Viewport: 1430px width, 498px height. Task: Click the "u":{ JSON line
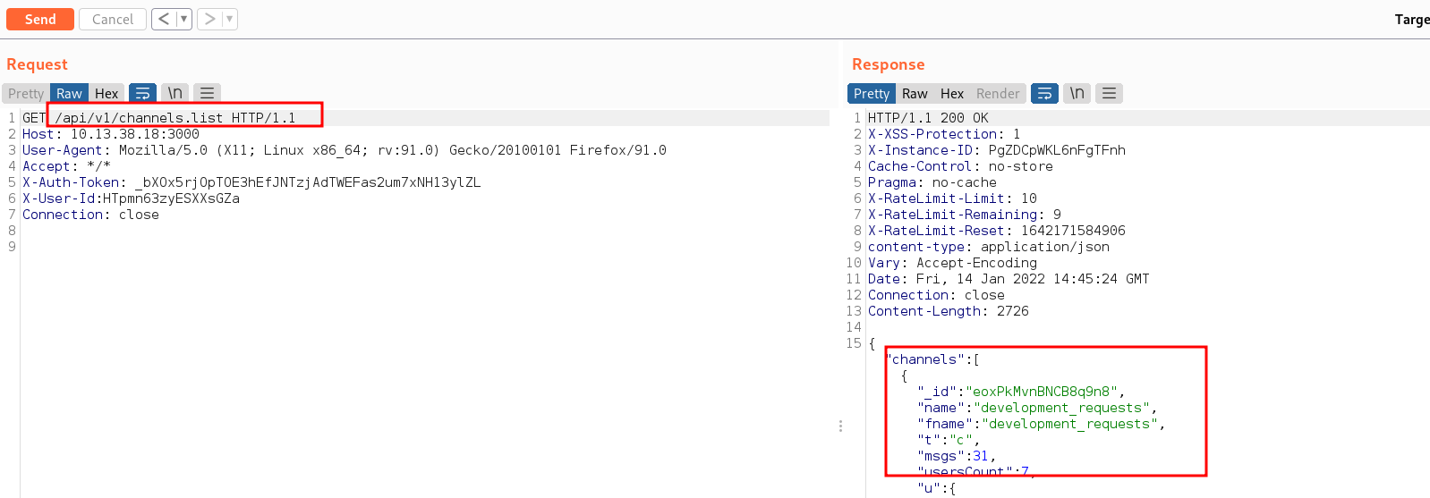[x=936, y=488]
